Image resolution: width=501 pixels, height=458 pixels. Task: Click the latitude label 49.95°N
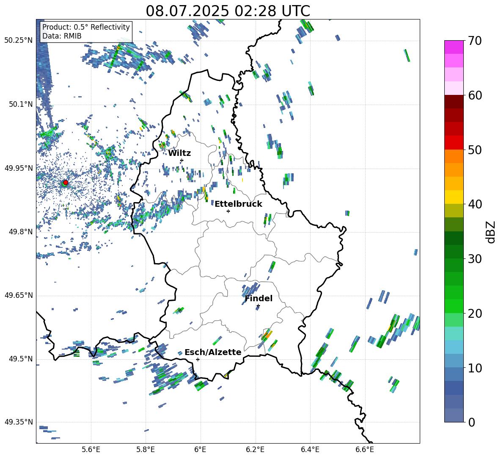pyautogui.click(x=19, y=168)
